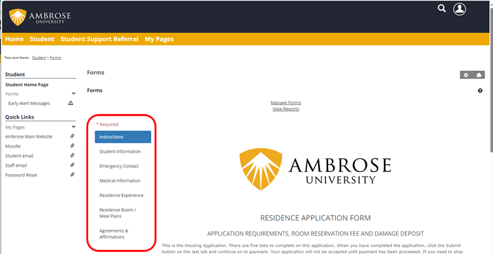Click link icon beside Ambrose Main Website

tap(72, 137)
